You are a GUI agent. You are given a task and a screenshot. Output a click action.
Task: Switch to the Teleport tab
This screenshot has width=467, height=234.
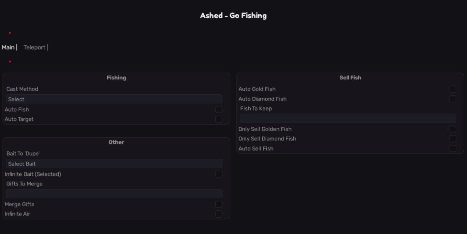(x=34, y=47)
